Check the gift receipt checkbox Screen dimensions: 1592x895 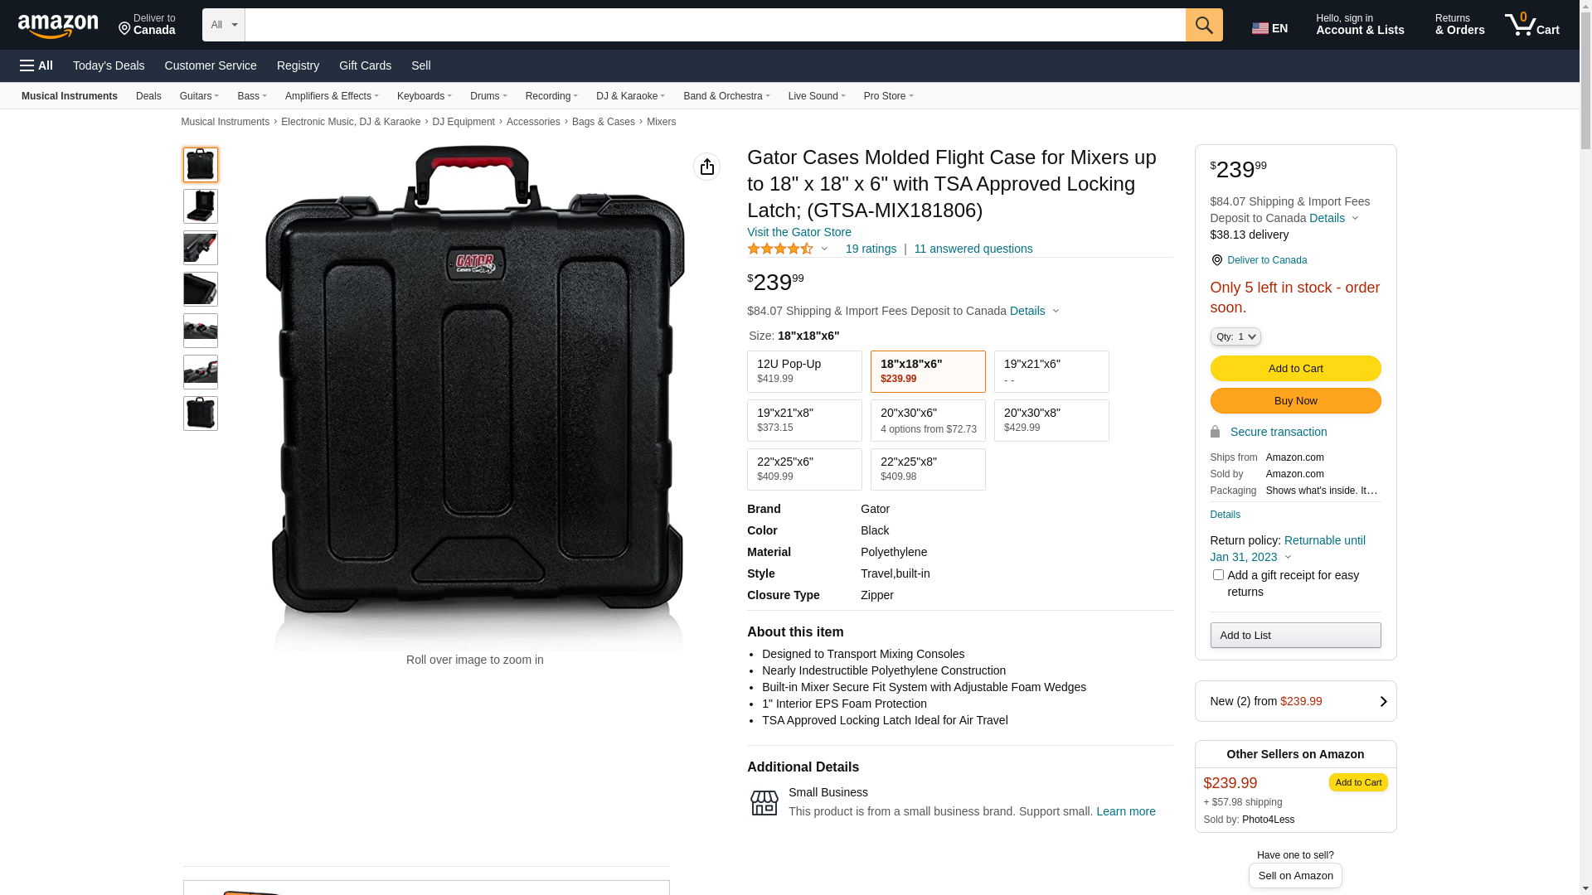click(x=1218, y=574)
